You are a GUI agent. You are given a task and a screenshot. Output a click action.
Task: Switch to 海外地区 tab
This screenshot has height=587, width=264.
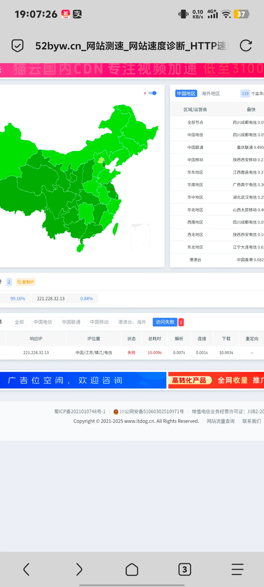[211, 93]
